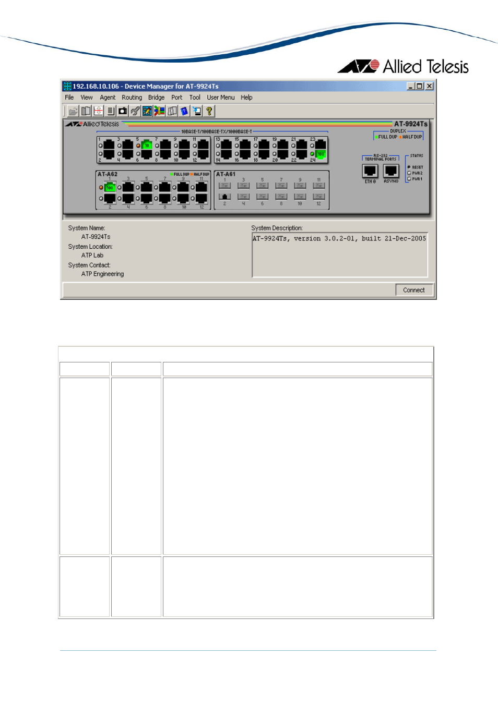This screenshot has width=498, height=704.
Task: Click the camera snapshot toolbar icon
Action: tap(123, 111)
